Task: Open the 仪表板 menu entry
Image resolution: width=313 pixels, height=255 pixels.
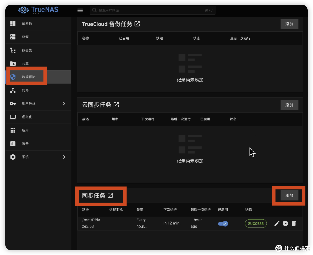Action: pyautogui.click(x=38, y=23)
